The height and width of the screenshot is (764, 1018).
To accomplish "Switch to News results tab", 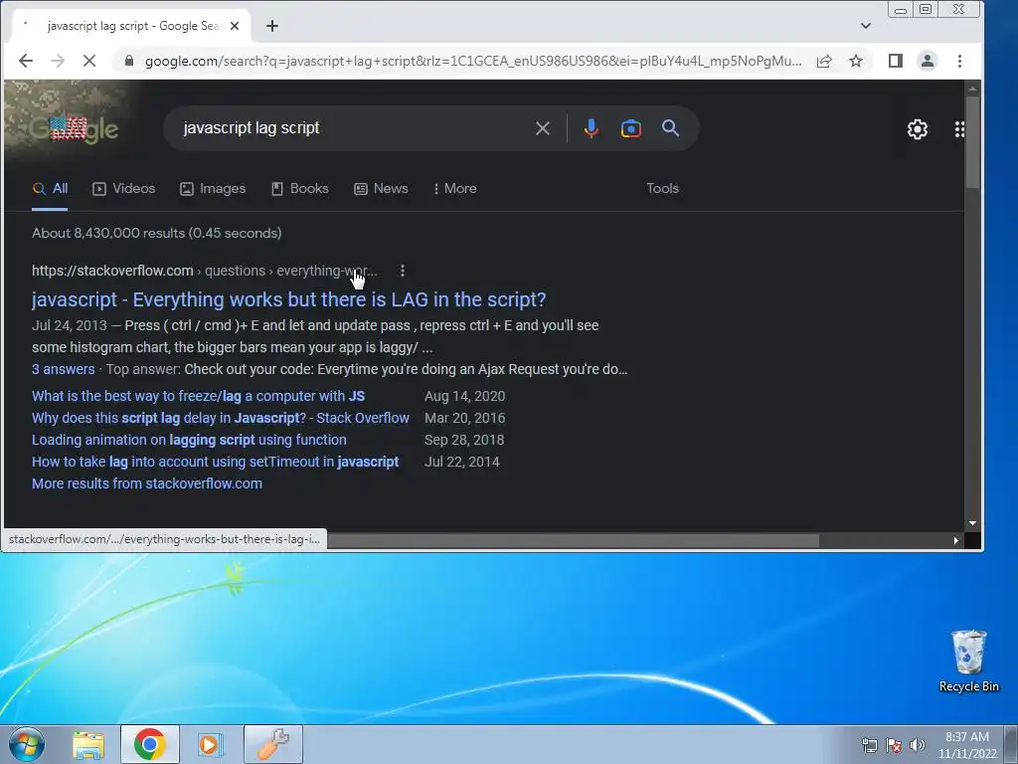I will (x=381, y=188).
